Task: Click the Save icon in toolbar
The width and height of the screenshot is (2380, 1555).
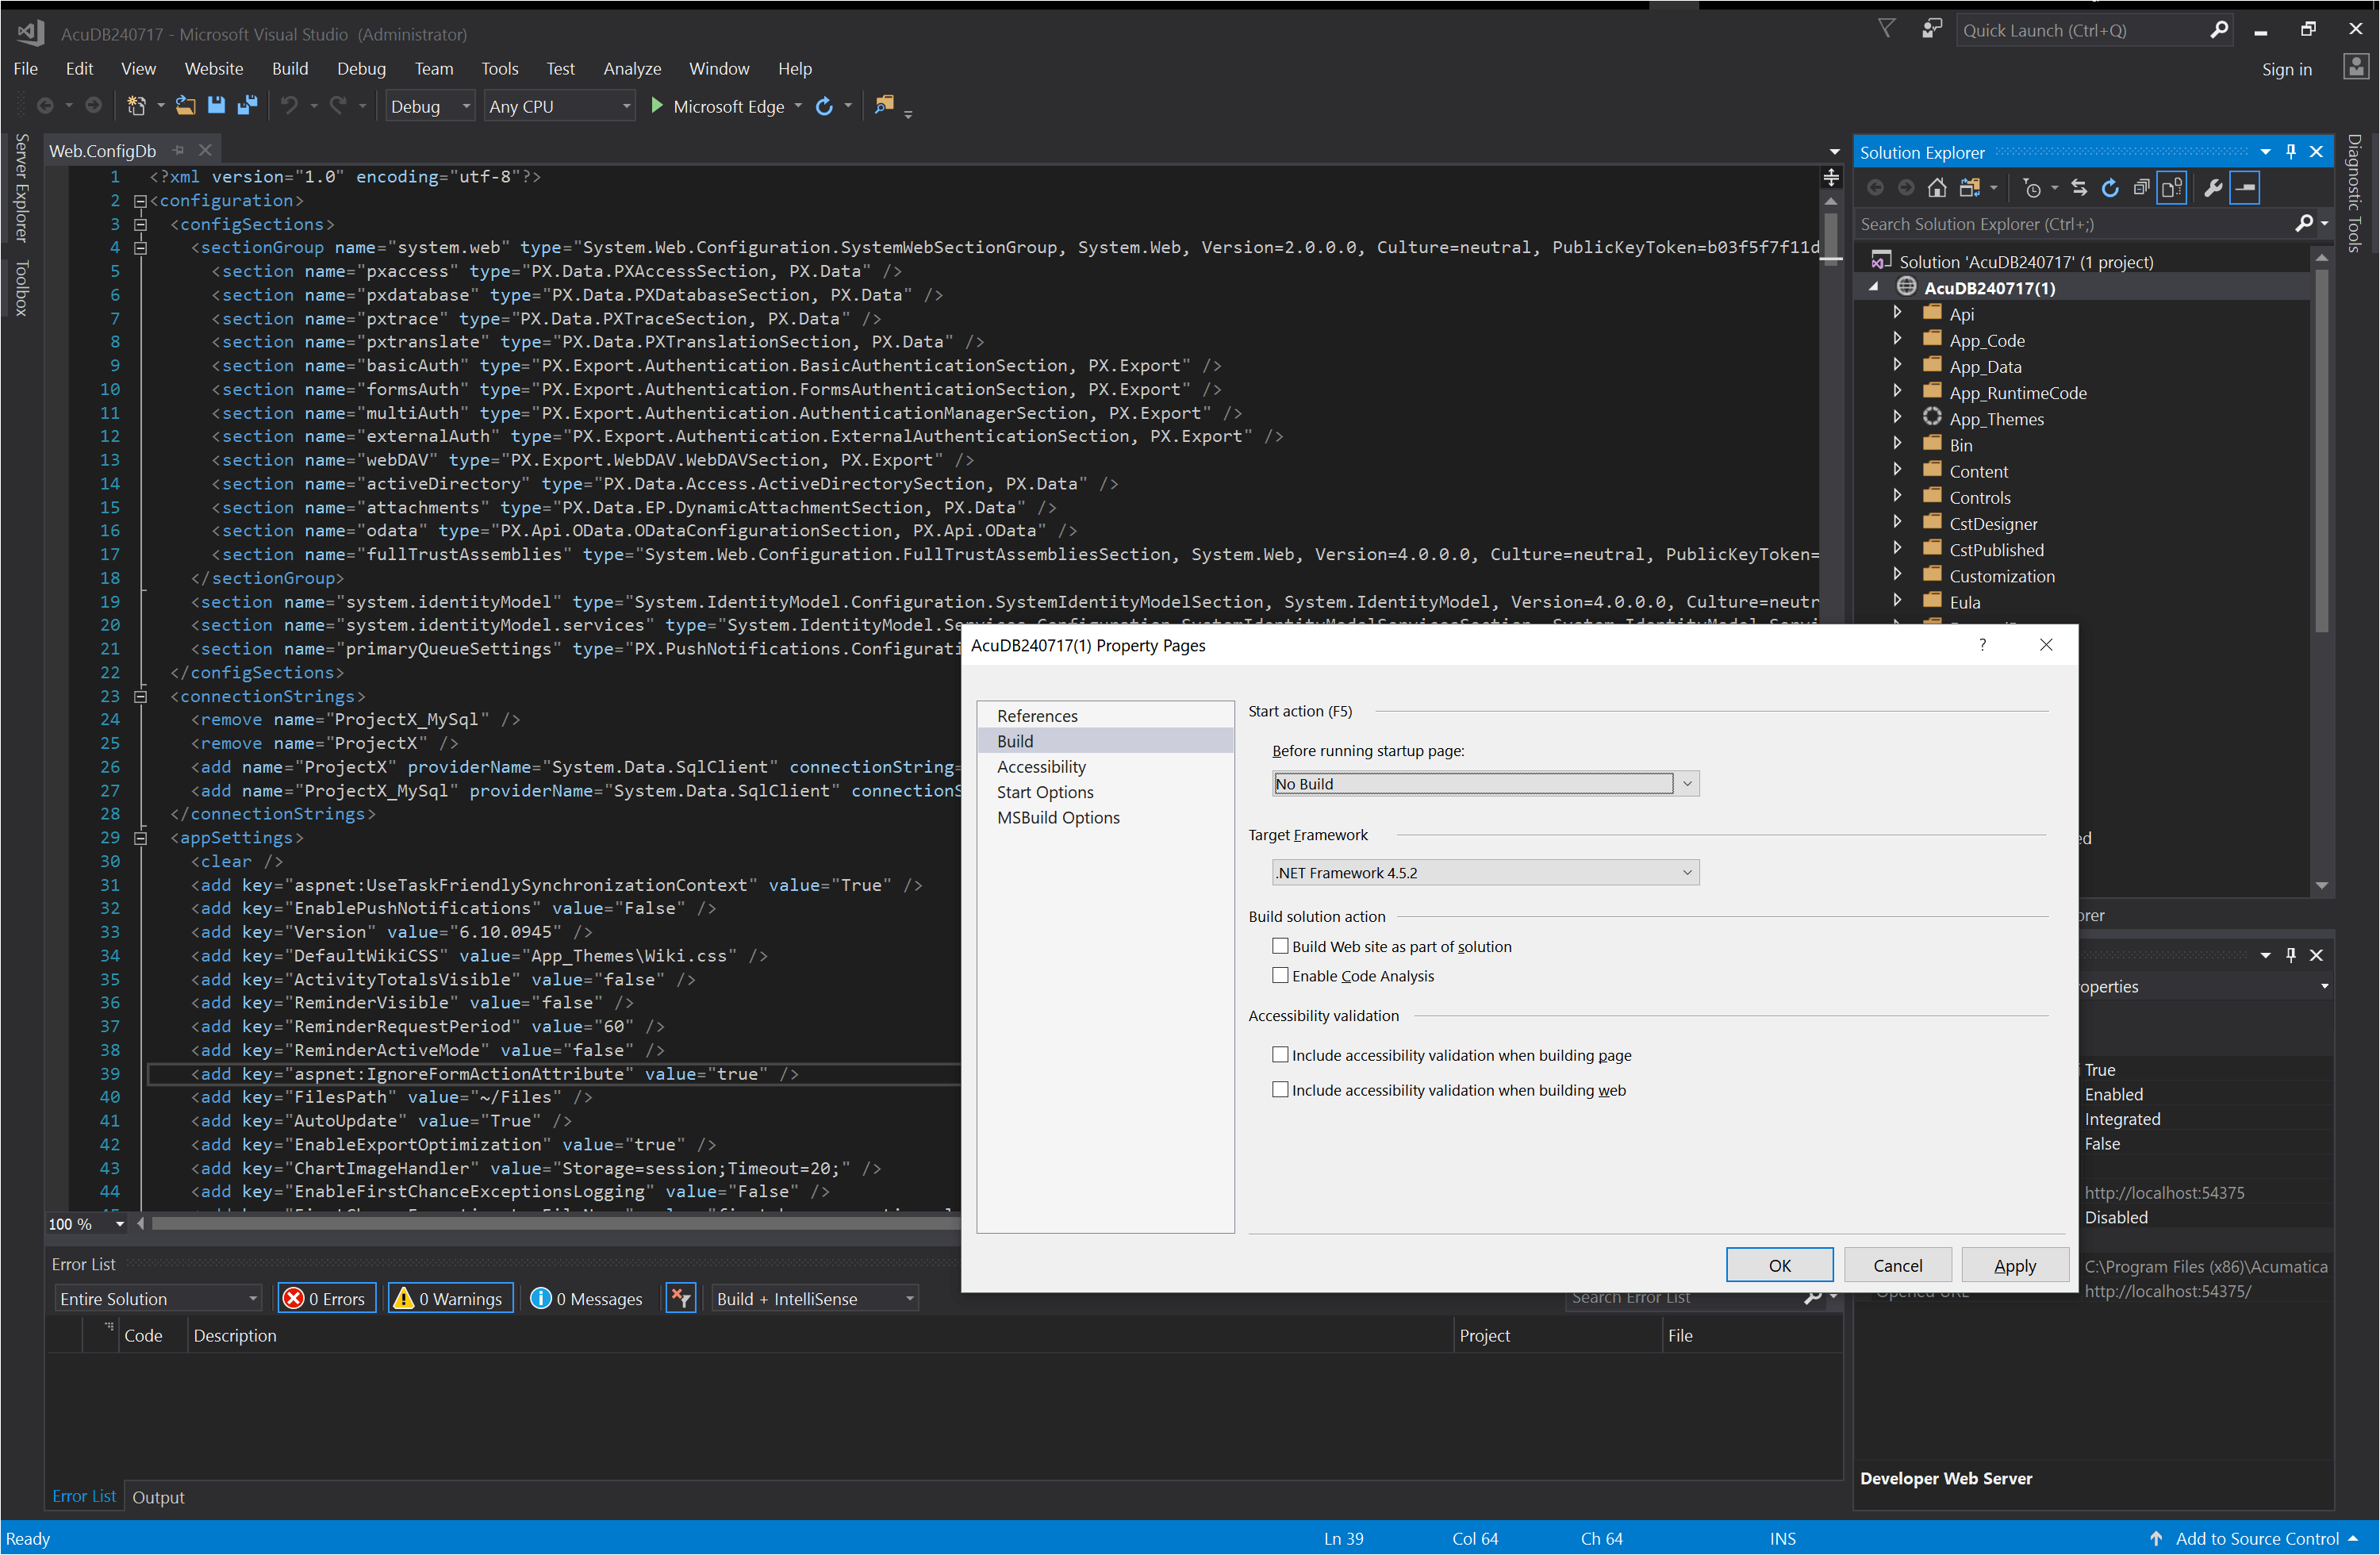Action: pyautogui.click(x=216, y=106)
